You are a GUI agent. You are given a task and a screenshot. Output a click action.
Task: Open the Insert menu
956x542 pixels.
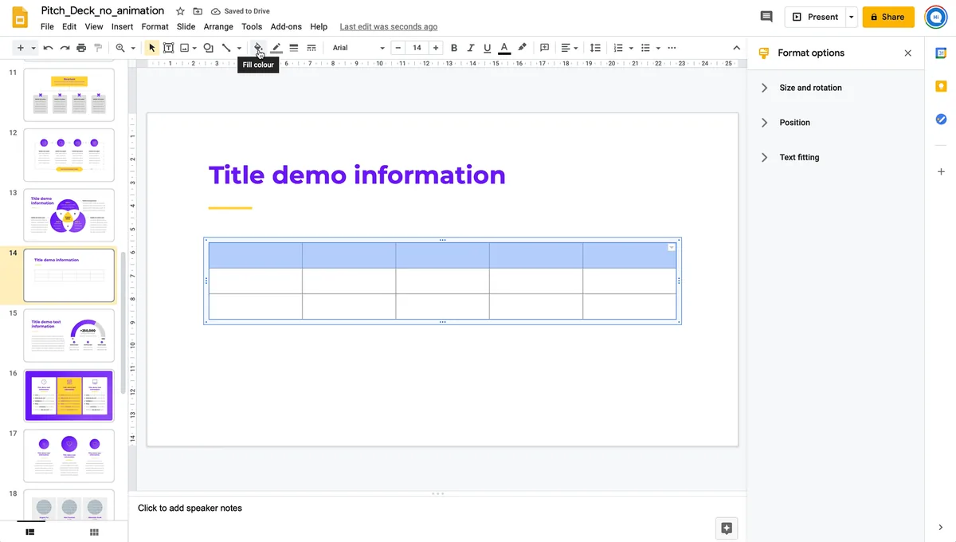[x=122, y=26]
